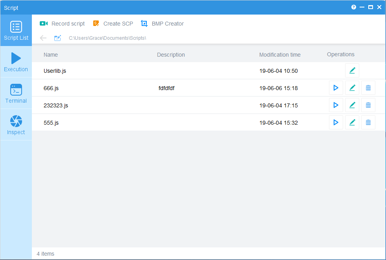Edit the 555.js script
Image resolution: width=386 pixels, height=260 pixels.
tap(352, 122)
